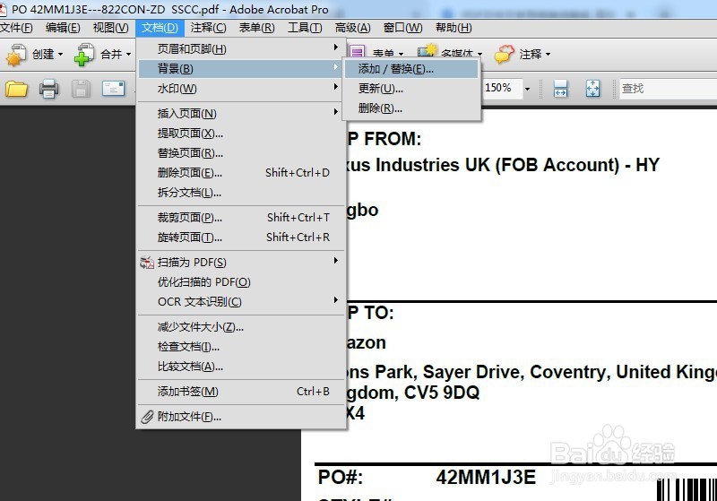Click the 查找 search field
The width and height of the screenshot is (717, 501).
point(668,88)
